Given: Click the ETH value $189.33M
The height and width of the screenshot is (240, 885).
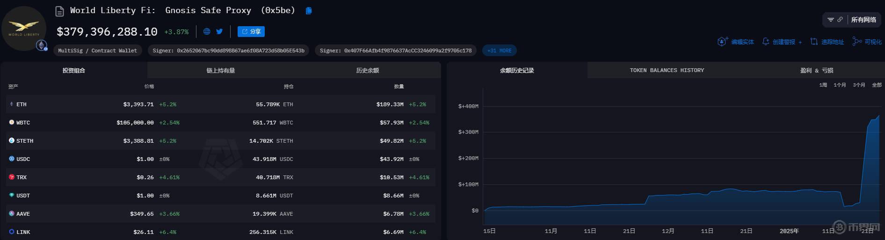Looking at the screenshot, I should [390, 104].
